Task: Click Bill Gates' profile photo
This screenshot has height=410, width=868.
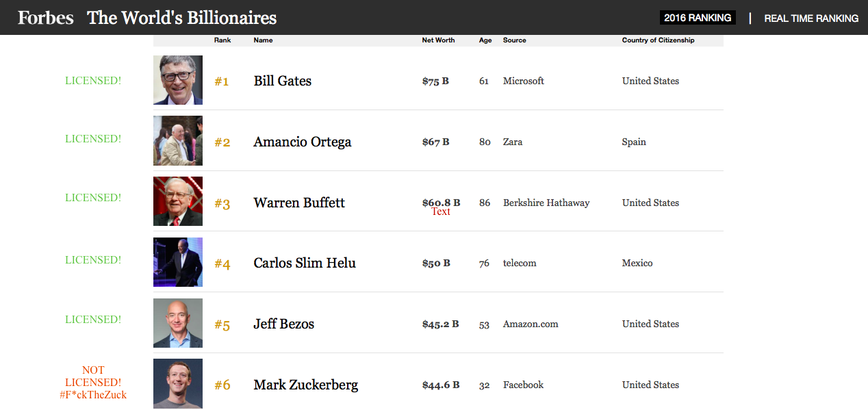Action: point(178,80)
